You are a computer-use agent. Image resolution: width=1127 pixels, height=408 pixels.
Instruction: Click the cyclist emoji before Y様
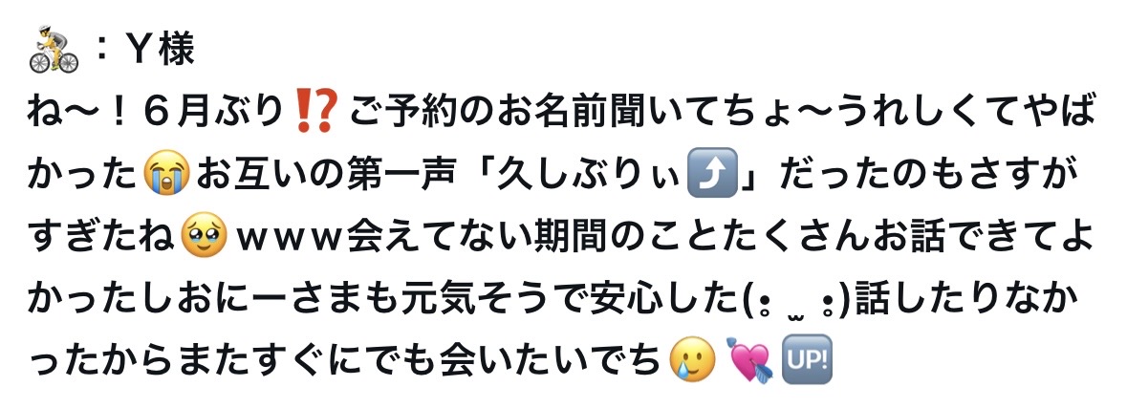54,50
